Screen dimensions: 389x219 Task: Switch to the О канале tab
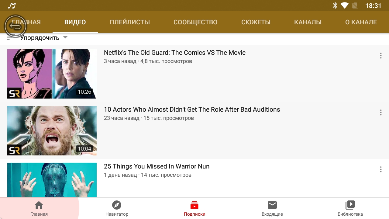point(361,22)
